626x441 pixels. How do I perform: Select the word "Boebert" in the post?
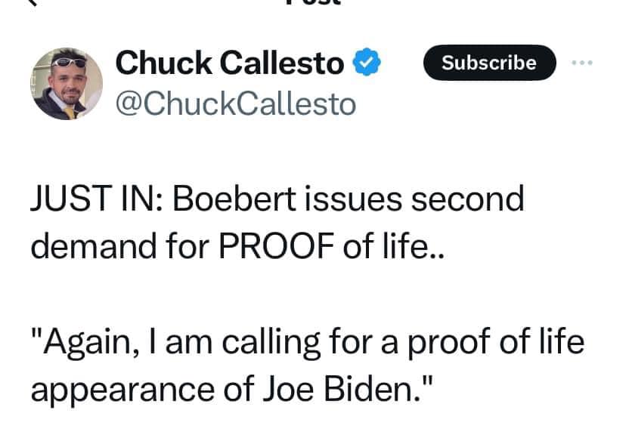(x=234, y=198)
